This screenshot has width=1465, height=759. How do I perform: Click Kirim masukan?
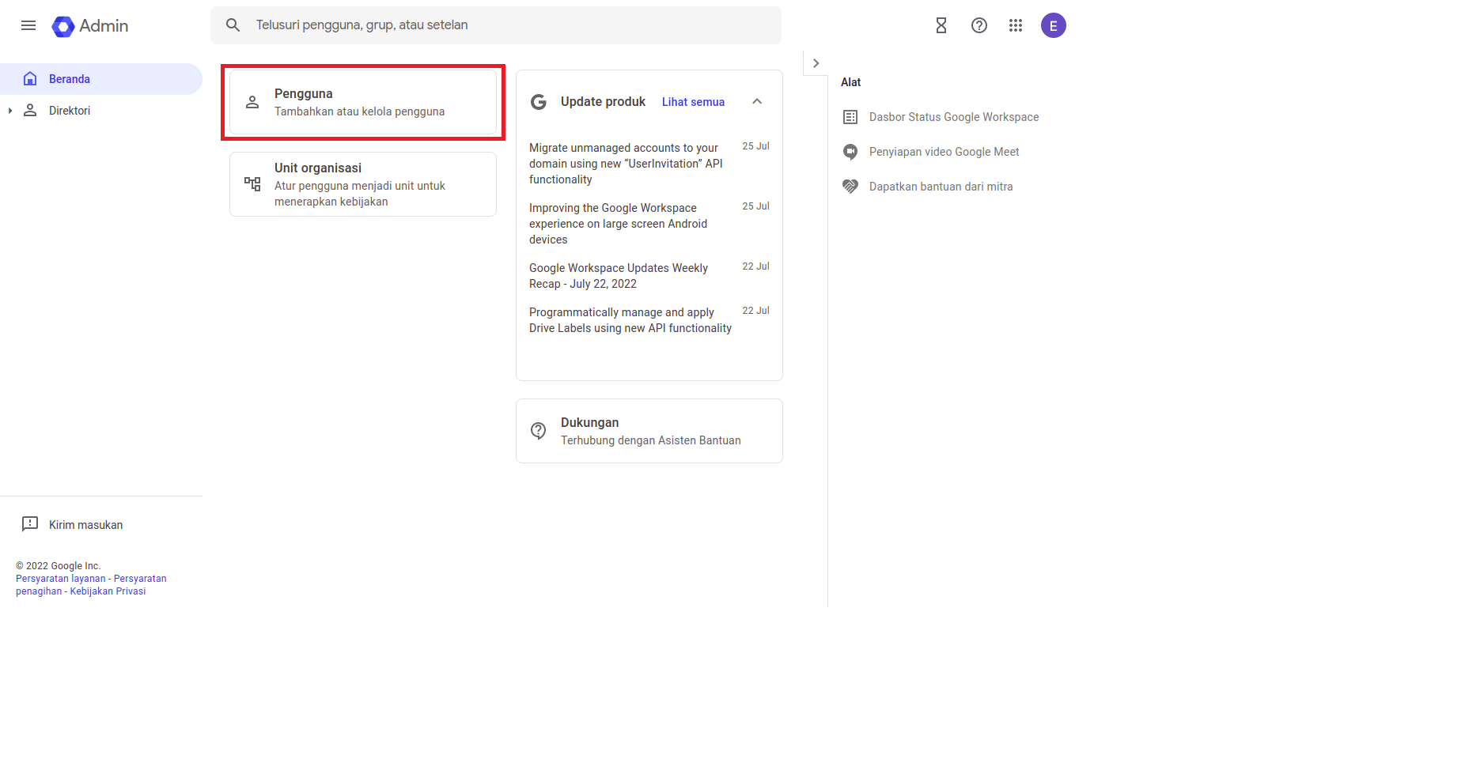coord(85,525)
